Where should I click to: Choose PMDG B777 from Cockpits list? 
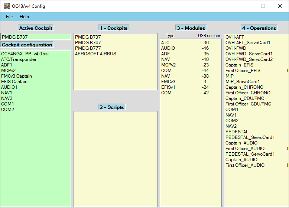click(x=87, y=48)
